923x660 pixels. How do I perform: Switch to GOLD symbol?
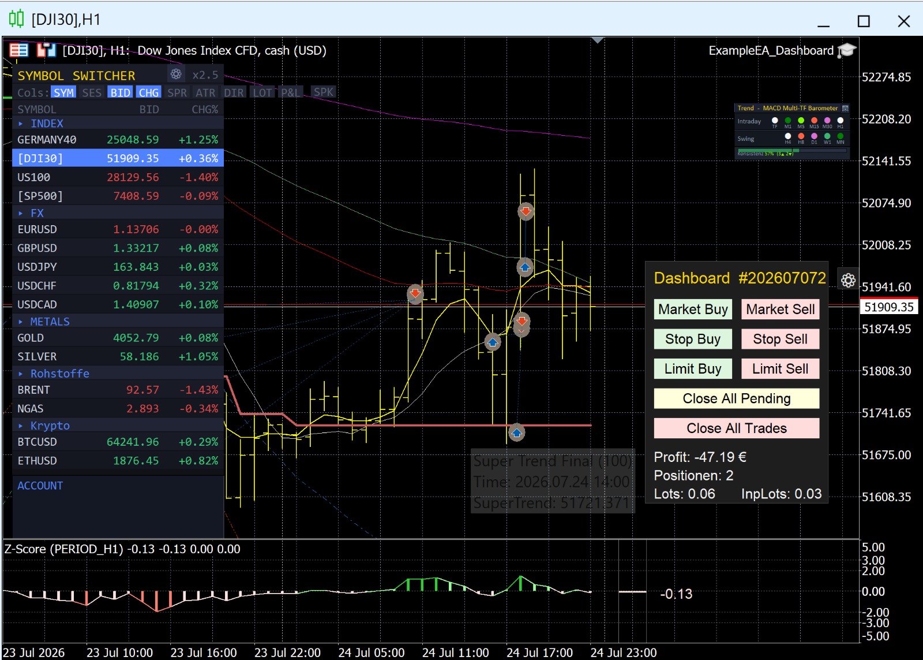coord(118,338)
